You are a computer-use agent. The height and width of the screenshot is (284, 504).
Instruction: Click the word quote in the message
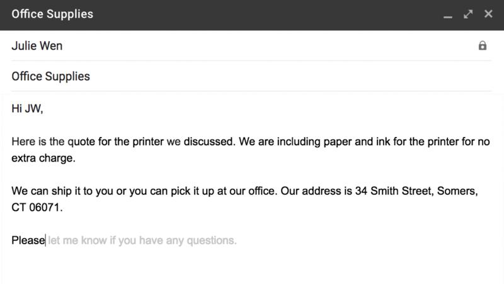pyautogui.click(x=81, y=142)
